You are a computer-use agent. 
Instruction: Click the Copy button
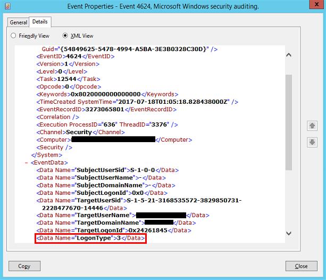coord(24,266)
